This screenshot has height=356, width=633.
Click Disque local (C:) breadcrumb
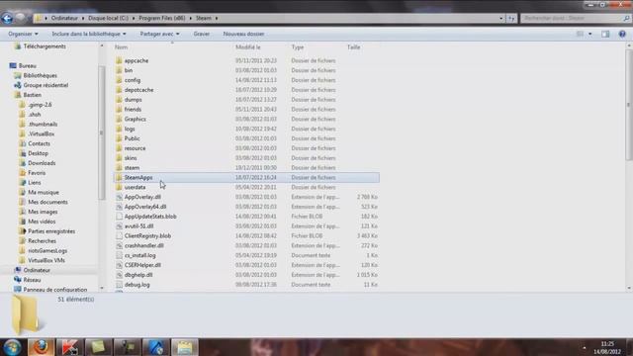[x=108, y=18]
